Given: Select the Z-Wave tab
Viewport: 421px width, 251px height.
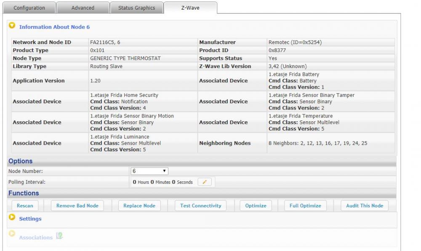Looking at the screenshot, I should [190, 8].
